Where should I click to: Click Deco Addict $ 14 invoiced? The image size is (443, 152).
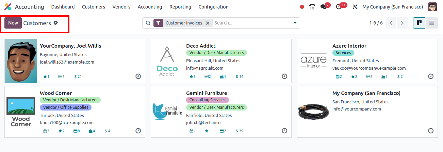click(x=240, y=77)
